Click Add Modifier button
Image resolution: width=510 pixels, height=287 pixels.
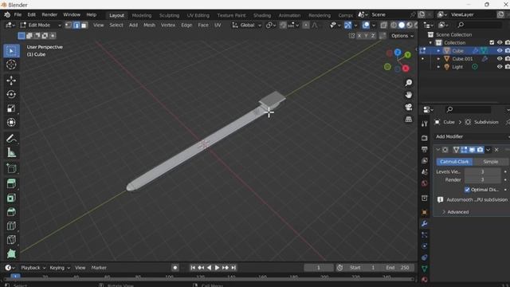point(472,136)
